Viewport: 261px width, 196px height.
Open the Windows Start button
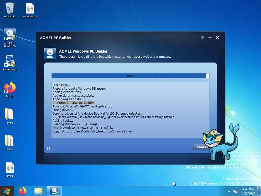(7, 191)
